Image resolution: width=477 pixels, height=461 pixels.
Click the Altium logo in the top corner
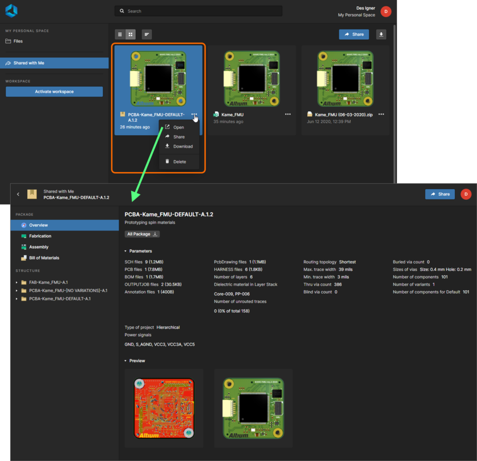tap(11, 10)
